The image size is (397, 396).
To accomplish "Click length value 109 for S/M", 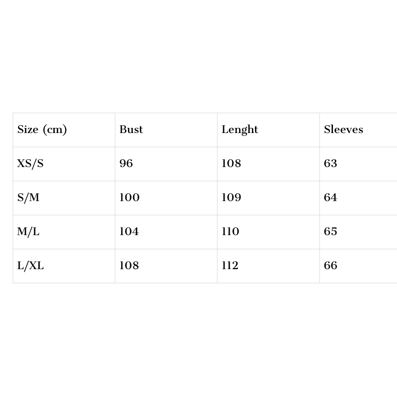I will click(231, 198).
